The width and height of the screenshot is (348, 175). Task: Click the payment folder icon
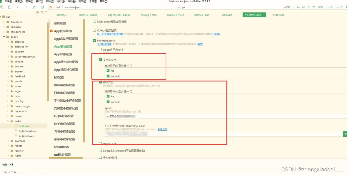coord(12,141)
